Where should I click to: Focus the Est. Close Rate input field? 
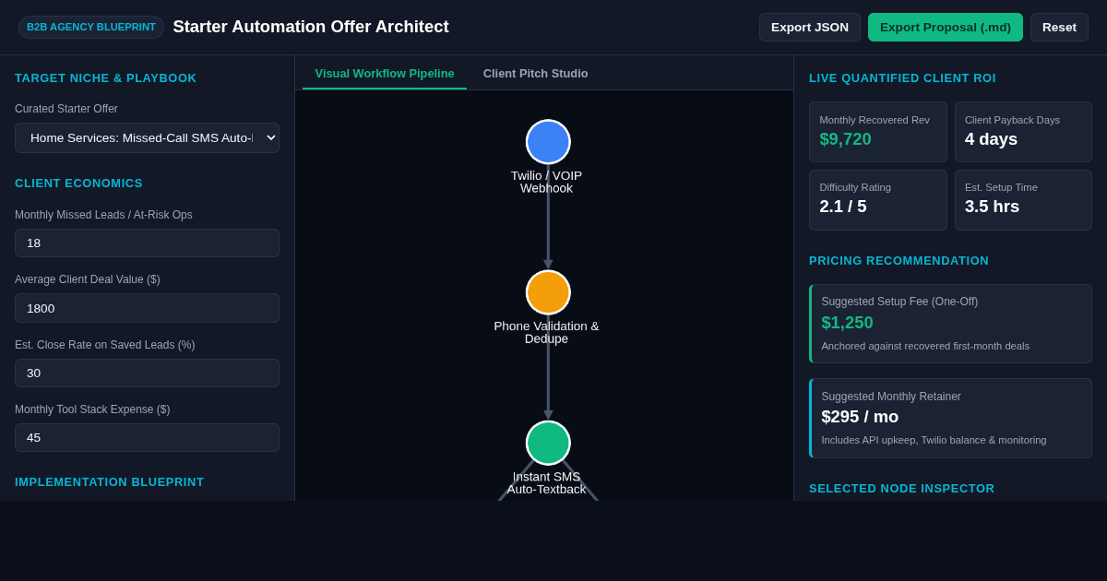point(147,373)
